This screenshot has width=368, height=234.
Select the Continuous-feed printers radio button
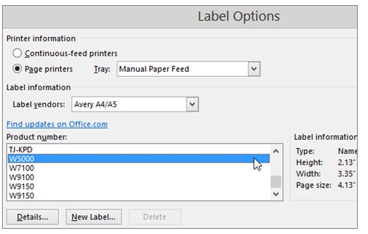pos(17,53)
